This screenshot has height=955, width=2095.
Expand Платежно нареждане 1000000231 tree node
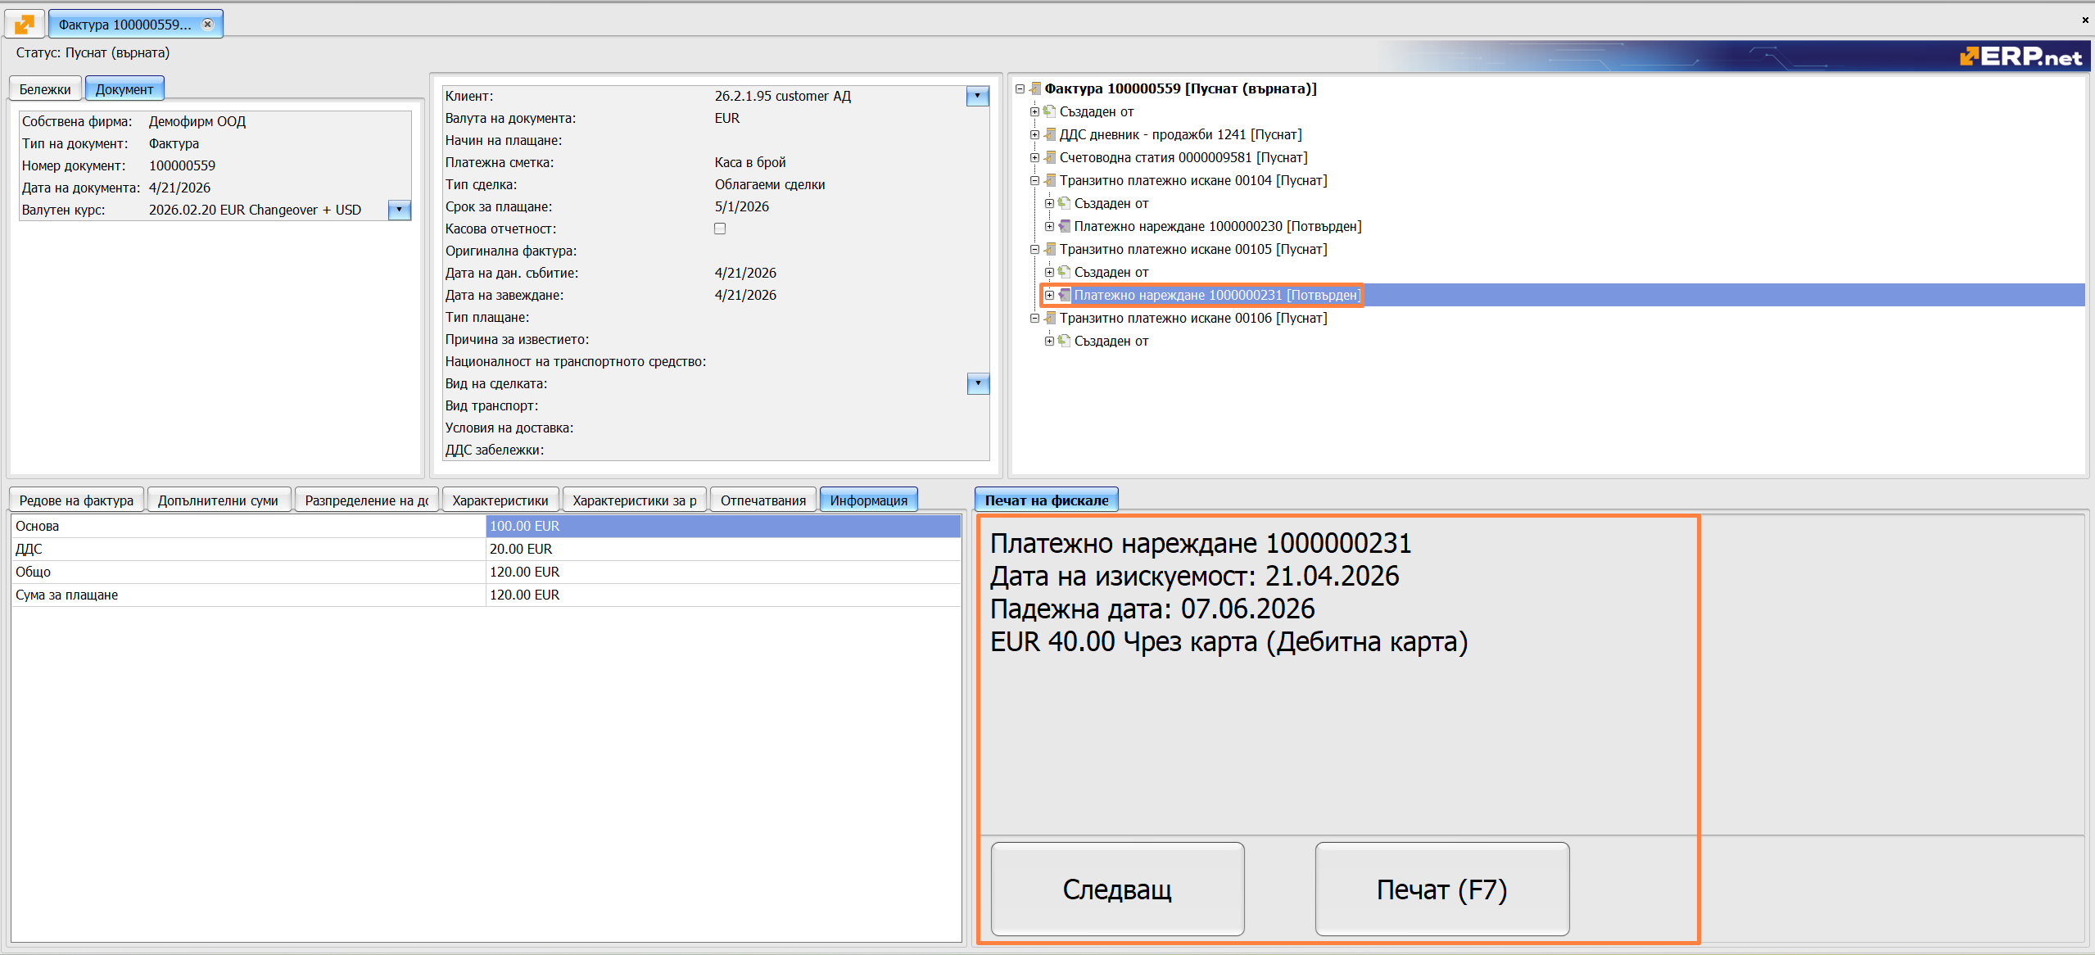click(x=1049, y=295)
